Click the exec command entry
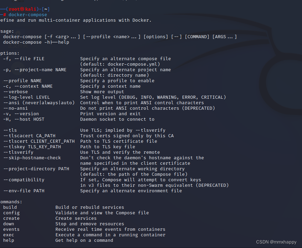The height and width of the screenshot is (248, 302). pyautogui.click(x=9, y=235)
